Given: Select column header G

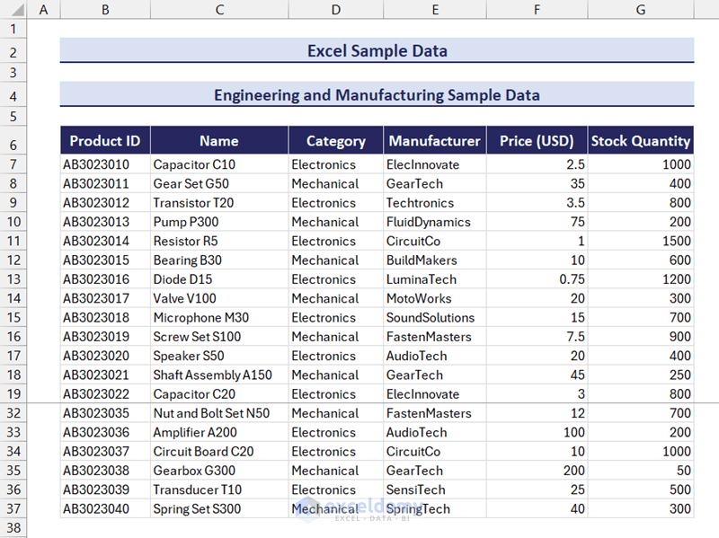Looking at the screenshot, I should (640, 10).
